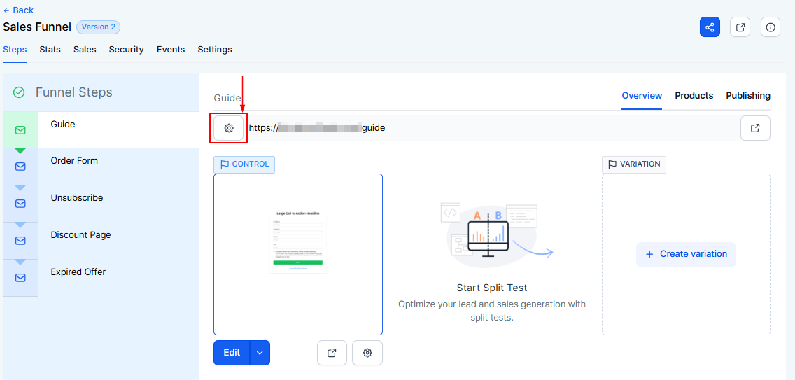The height and width of the screenshot is (380, 795).
Task: Preview the control page external link icon
Action: click(x=332, y=353)
